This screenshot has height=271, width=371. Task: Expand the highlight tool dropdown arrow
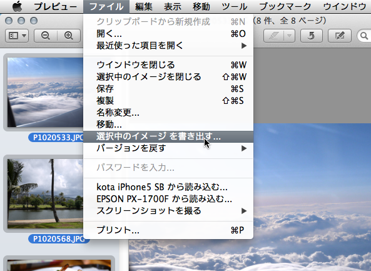click(x=289, y=36)
